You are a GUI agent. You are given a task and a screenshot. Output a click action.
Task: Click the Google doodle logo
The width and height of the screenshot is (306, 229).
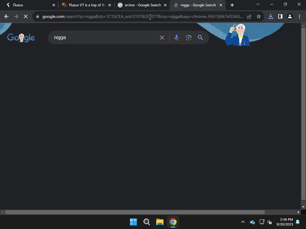[x=21, y=38]
